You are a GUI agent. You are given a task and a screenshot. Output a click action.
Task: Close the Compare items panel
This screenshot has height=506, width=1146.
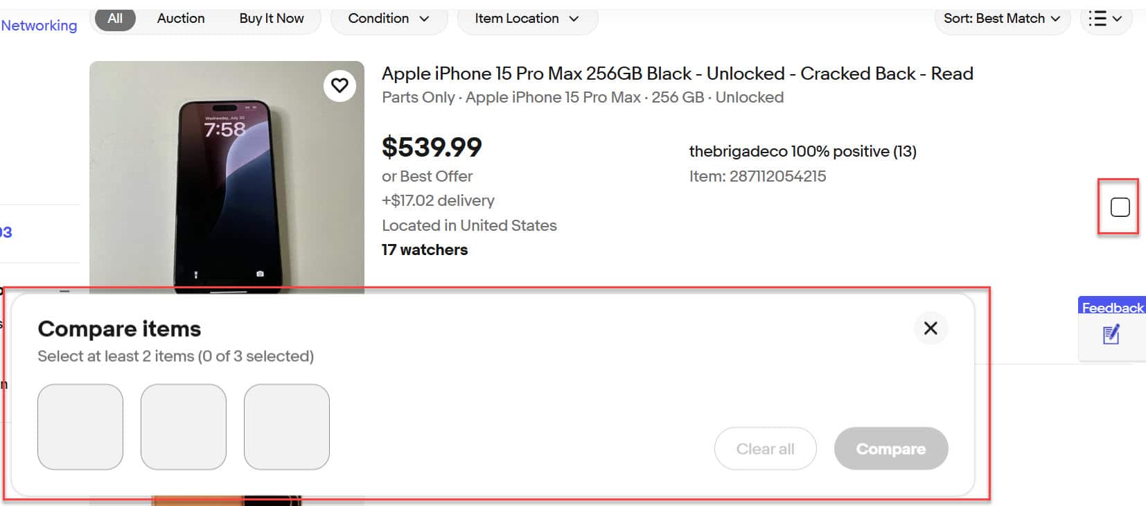pos(931,328)
